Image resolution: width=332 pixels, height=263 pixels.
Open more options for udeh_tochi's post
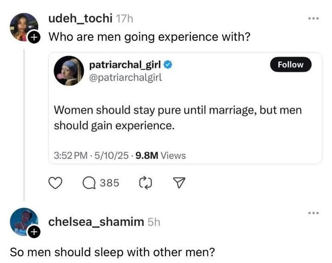(314, 18)
